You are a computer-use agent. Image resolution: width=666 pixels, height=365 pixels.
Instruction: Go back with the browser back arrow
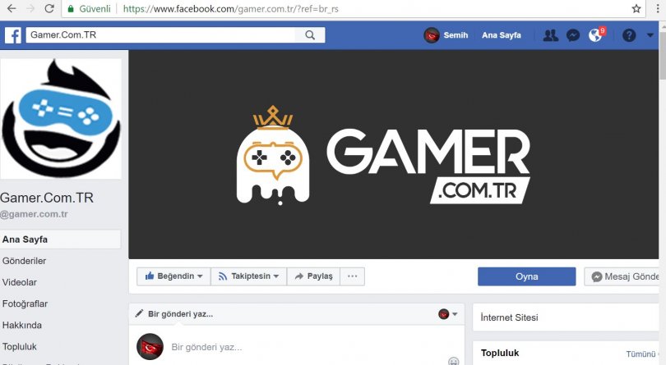coord(12,8)
